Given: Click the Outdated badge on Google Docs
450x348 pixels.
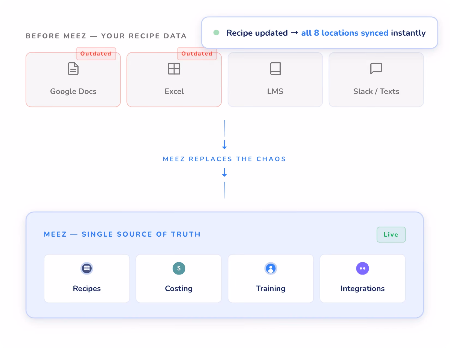Looking at the screenshot, I should (96, 54).
